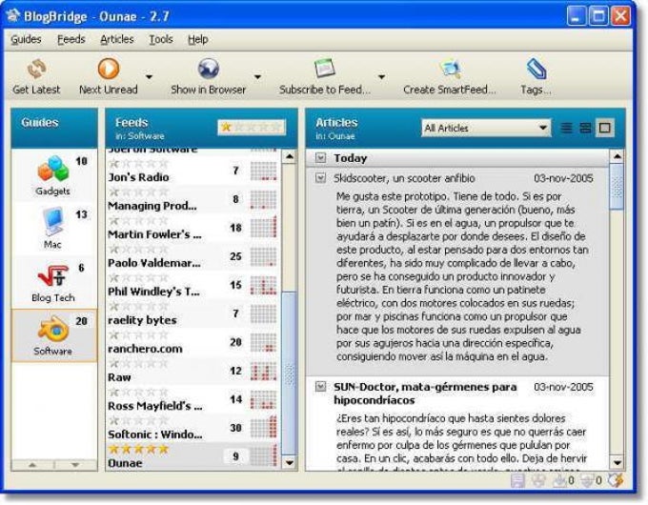Open the All Articles filter dropdown

point(486,128)
